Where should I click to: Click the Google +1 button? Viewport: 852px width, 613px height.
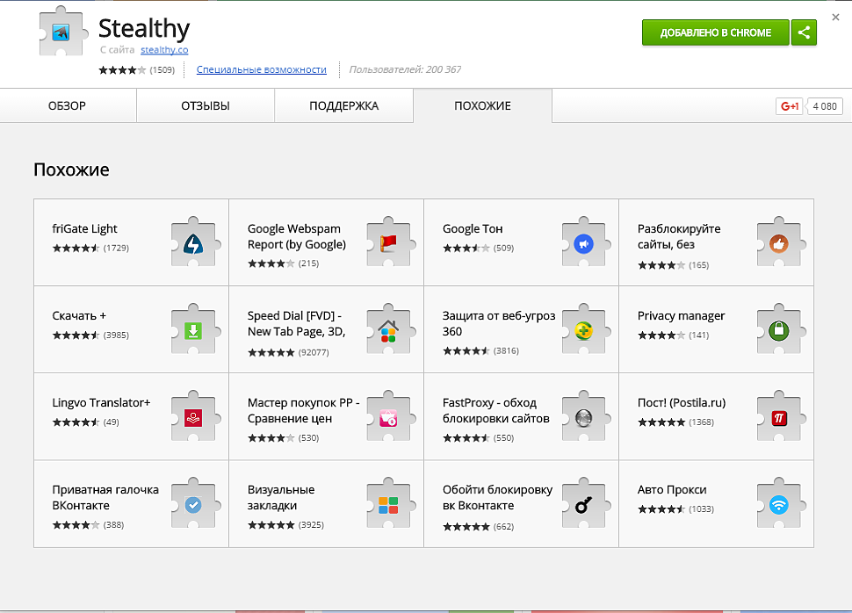789,106
